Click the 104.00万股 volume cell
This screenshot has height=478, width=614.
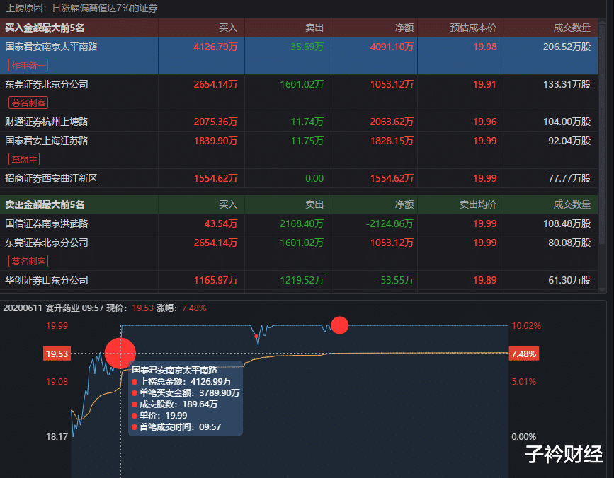click(567, 122)
